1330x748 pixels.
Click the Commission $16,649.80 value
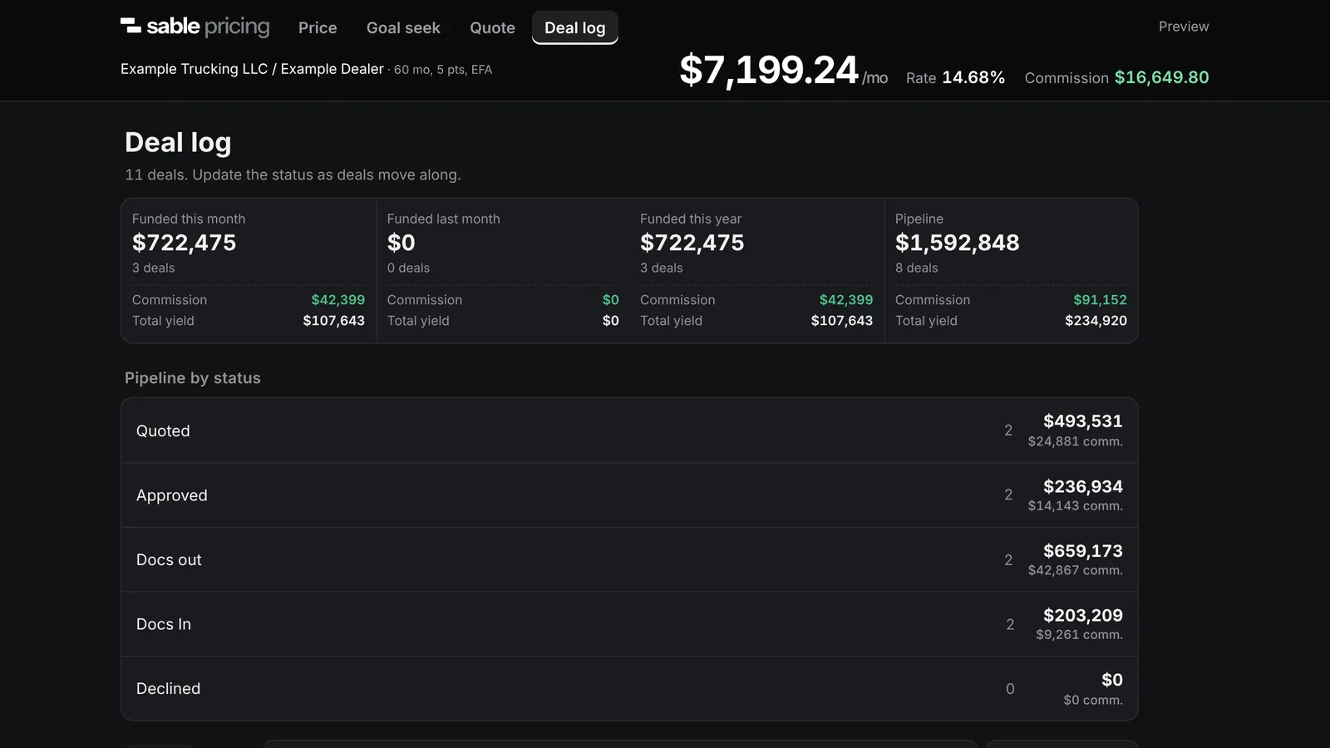[x=1116, y=77]
